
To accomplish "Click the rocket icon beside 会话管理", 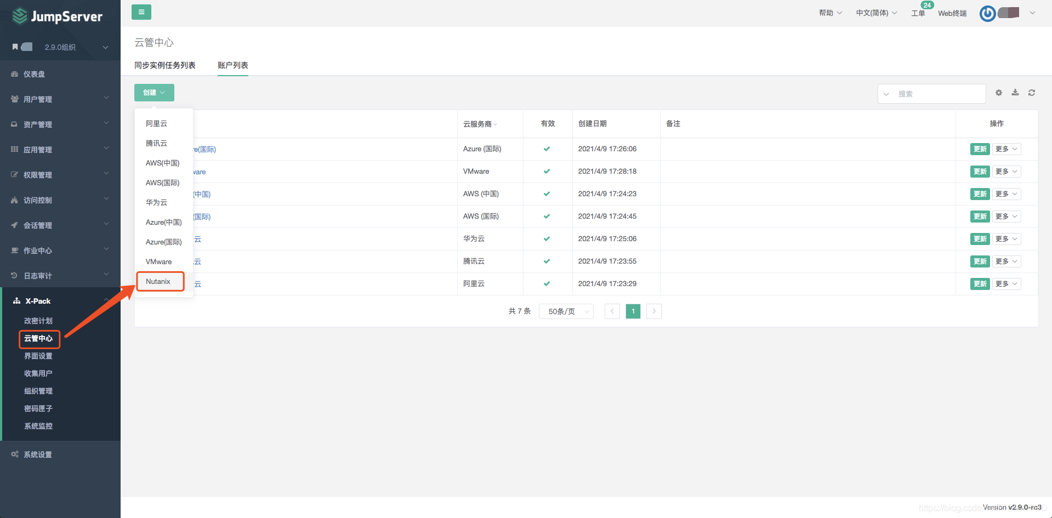I will [x=15, y=225].
